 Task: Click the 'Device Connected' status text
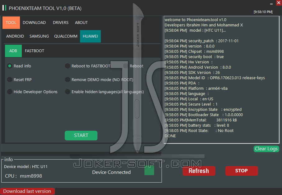pyautogui.click(x=111, y=172)
